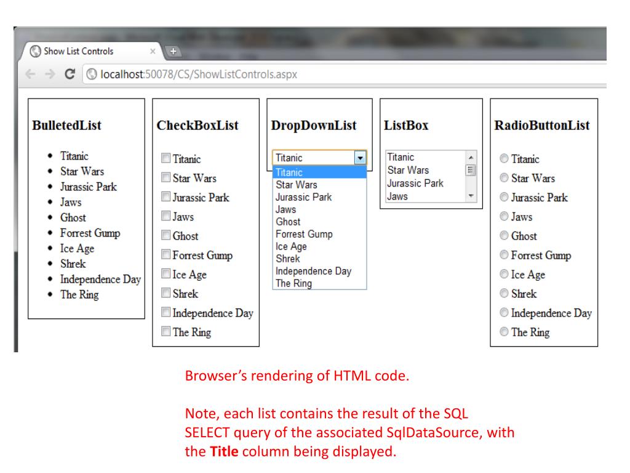Close the Show List Controls tab
The height and width of the screenshot is (473, 630).
pyautogui.click(x=153, y=51)
